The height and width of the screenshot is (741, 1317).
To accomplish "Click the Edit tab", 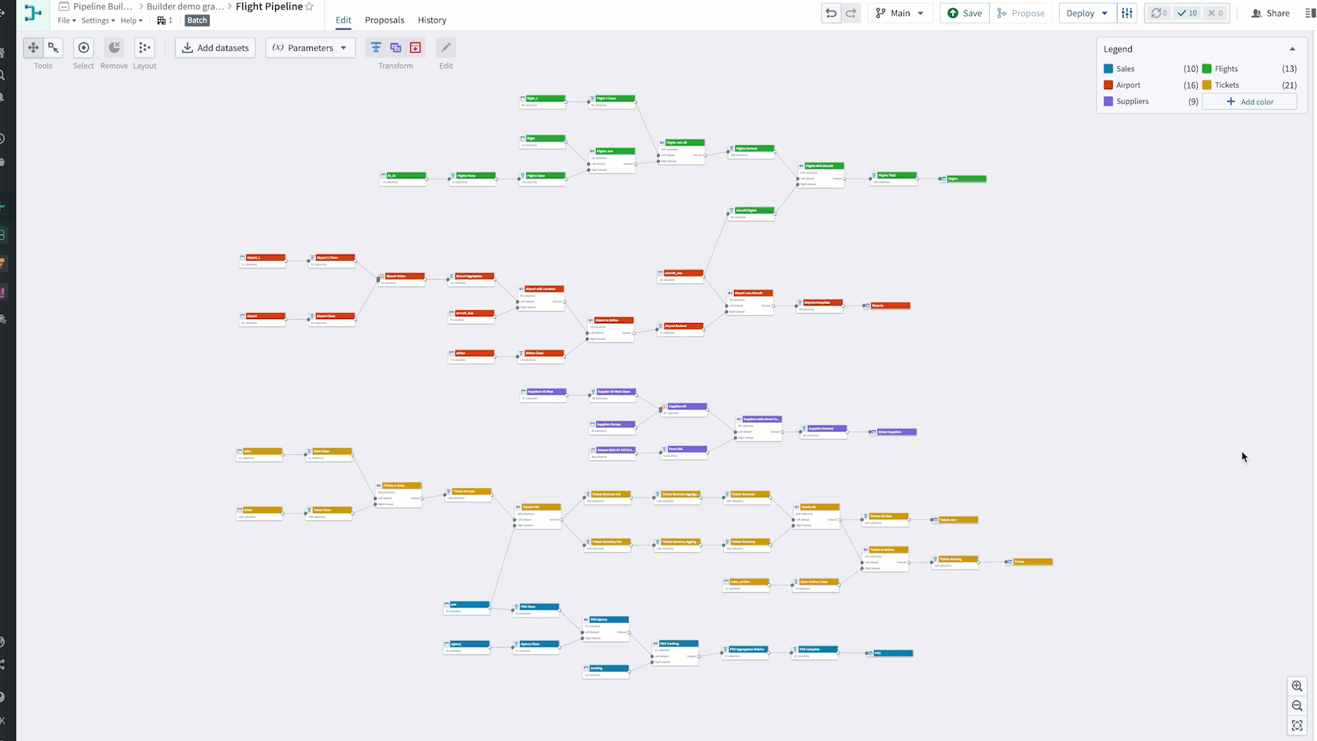I will point(343,20).
